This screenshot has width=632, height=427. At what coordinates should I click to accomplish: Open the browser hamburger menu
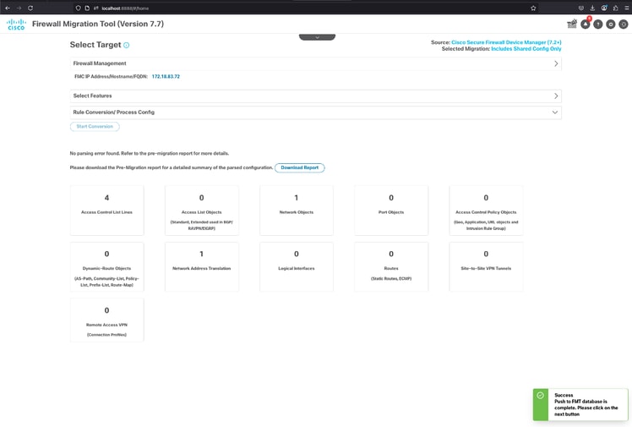627,8
